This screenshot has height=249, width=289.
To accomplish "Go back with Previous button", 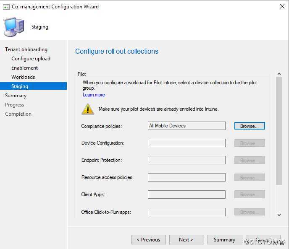I will coord(148,240).
